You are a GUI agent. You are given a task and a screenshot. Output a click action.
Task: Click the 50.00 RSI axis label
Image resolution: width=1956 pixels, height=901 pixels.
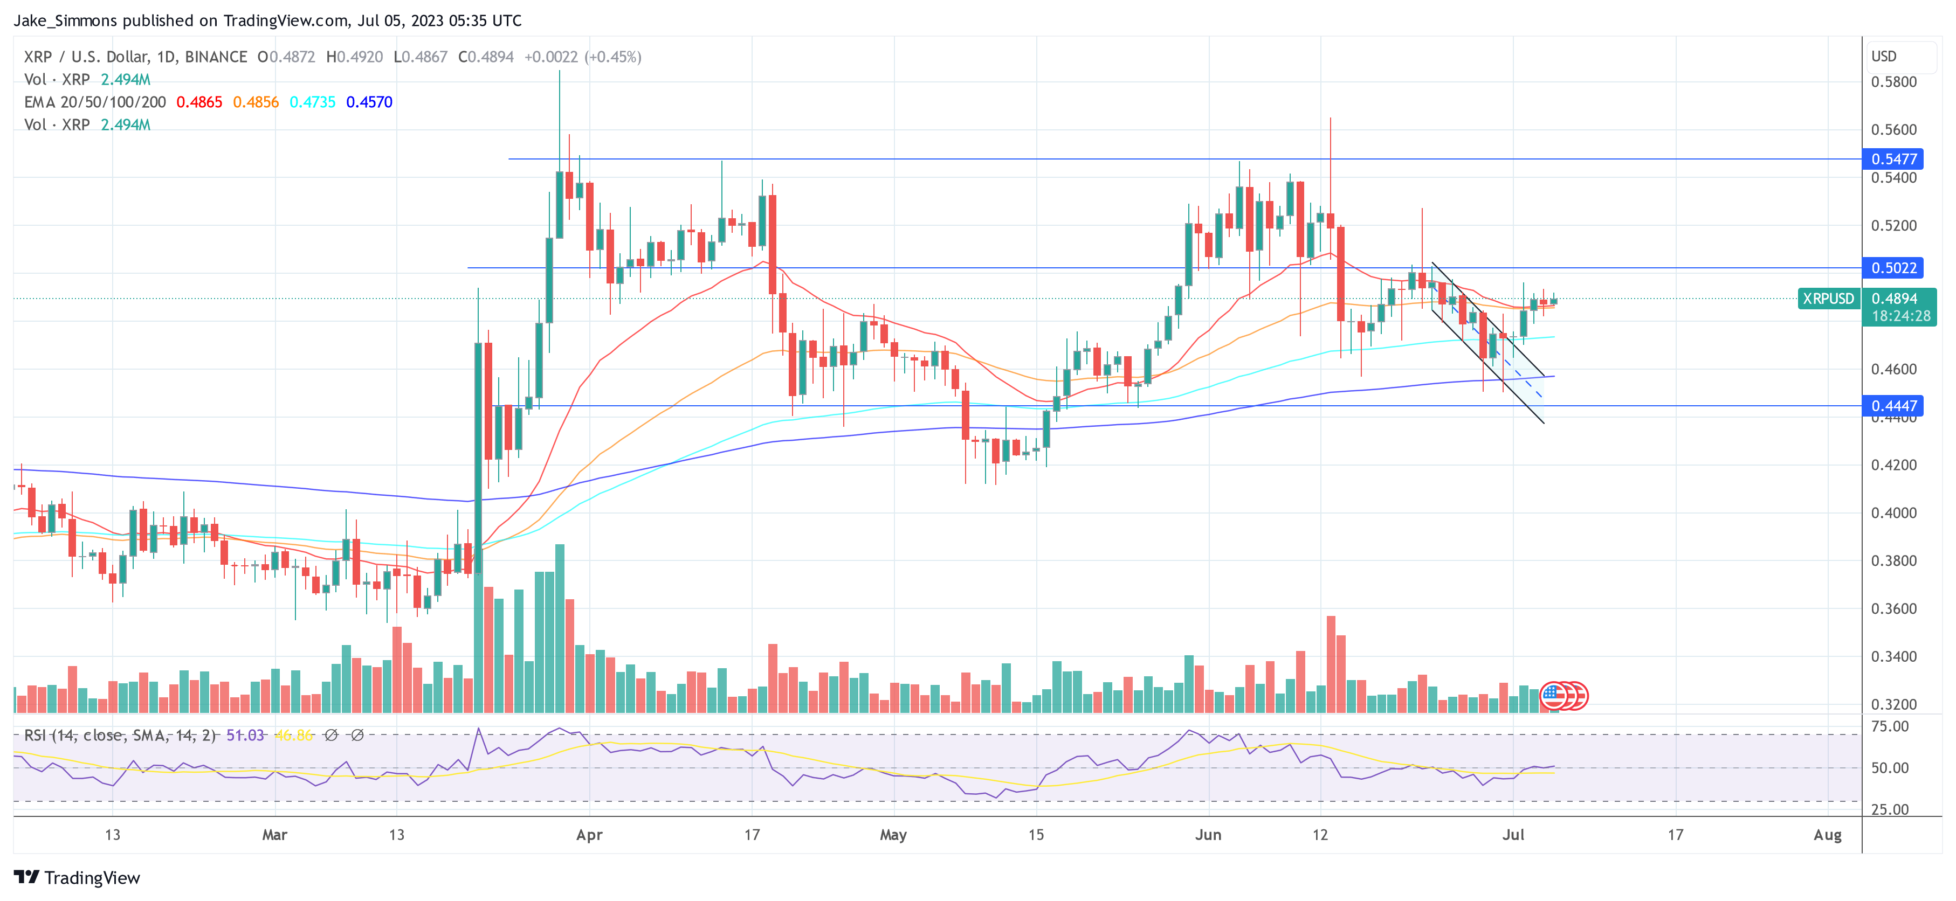tap(1890, 768)
